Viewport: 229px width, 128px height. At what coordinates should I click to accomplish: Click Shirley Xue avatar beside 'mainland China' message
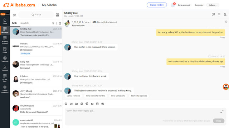tap(68, 47)
